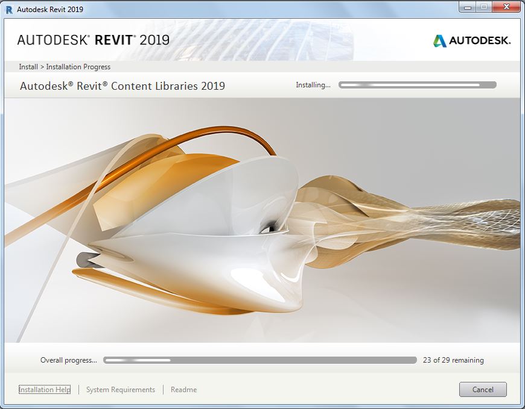The height and width of the screenshot is (409, 525).
Task: Click the AUTODESK REVIT 2019 banner title
Action: pos(94,40)
